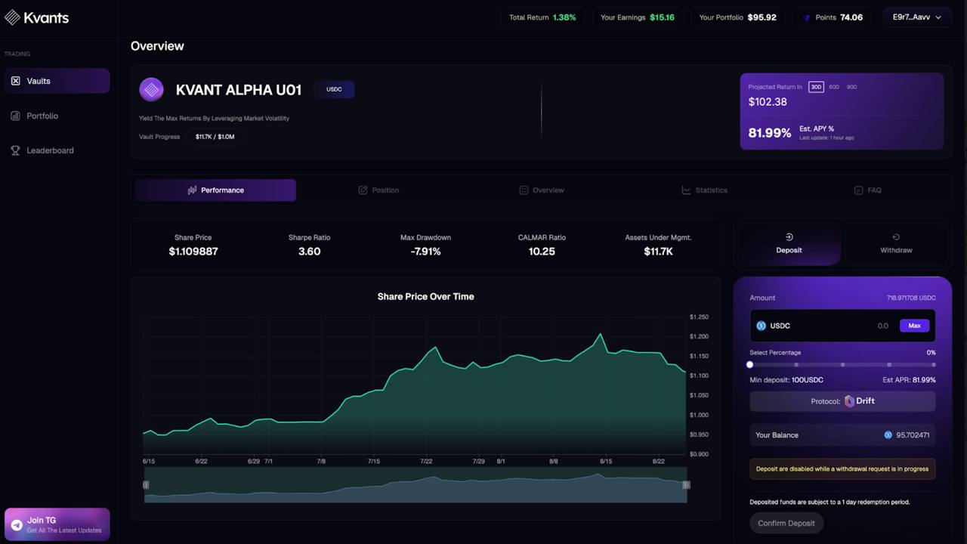The width and height of the screenshot is (967, 544).
Task: Click the Drift protocol icon
Action: point(850,401)
